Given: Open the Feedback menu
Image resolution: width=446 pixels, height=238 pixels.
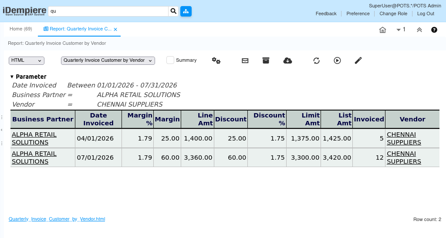Looking at the screenshot, I should point(326,13).
